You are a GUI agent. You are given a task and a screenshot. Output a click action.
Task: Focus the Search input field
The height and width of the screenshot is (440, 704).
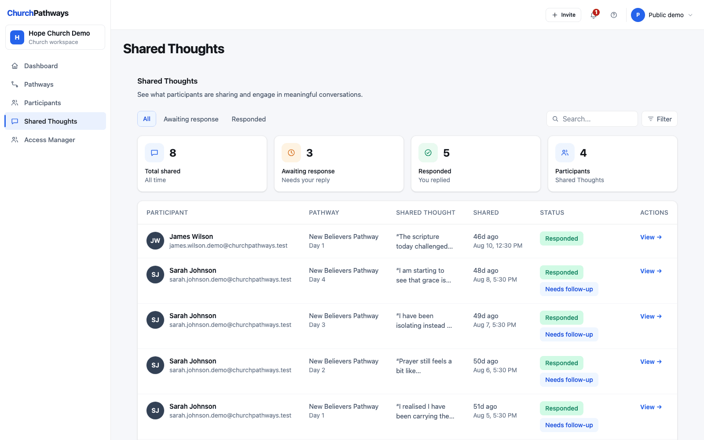[x=592, y=119]
